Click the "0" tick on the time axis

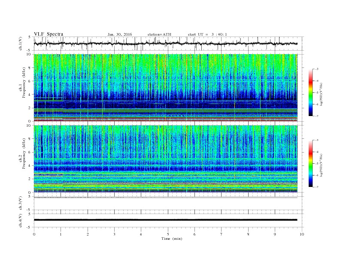[34, 234]
